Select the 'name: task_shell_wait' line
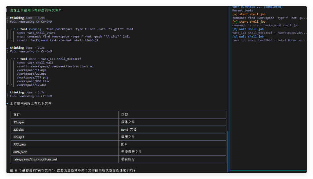The image size is (313, 179). tap(35, 63)
